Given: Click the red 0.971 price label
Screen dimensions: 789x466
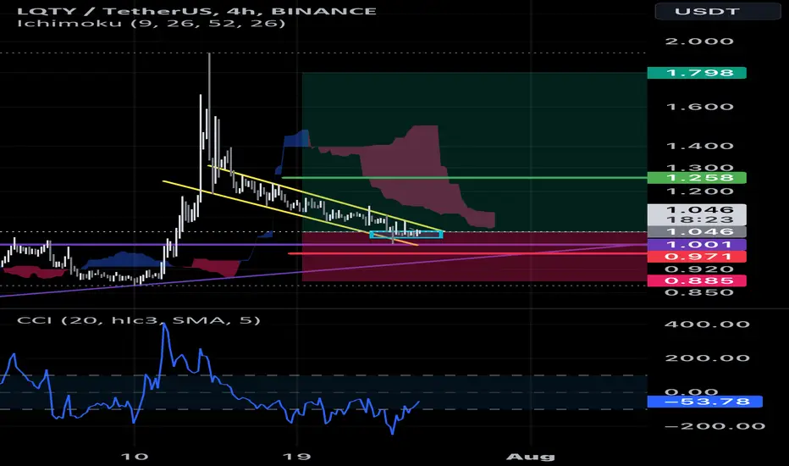Looking at the screenshot, I should [x=697, y=257].
